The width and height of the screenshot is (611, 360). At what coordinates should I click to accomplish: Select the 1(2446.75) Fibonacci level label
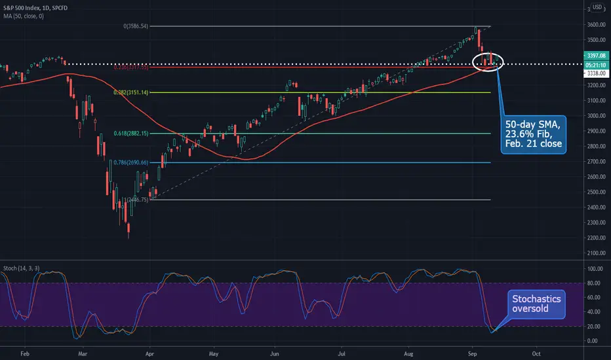136,200
